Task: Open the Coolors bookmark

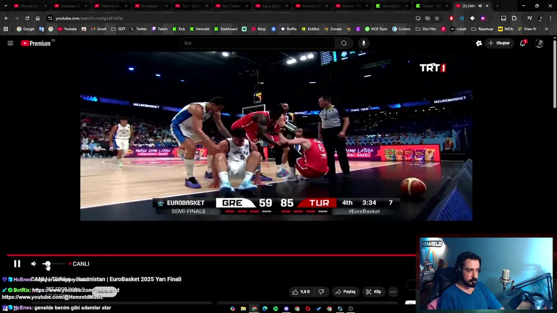Action: (401, 29)
